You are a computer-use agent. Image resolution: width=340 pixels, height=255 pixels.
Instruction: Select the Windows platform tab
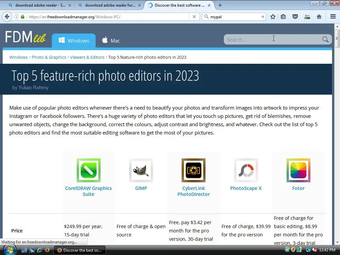(74, 41)
